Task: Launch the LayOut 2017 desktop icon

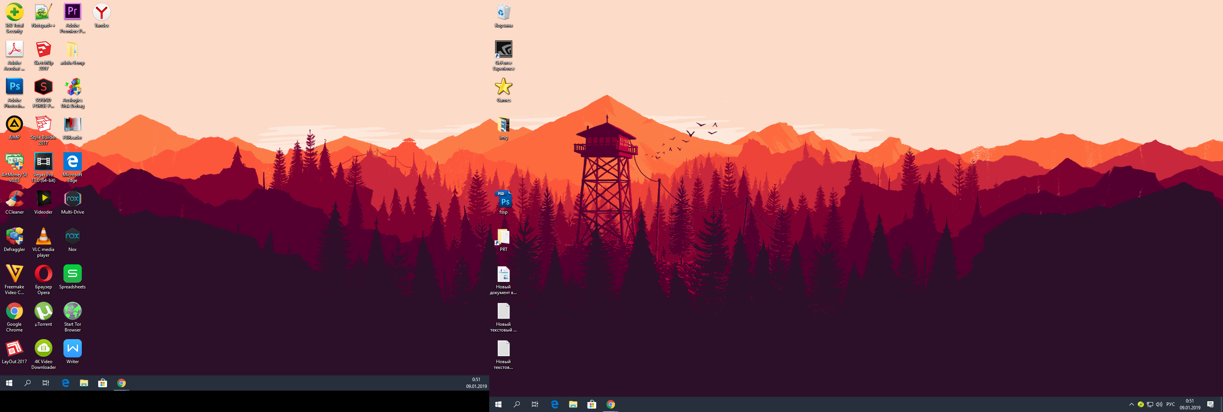Action: pos(14,352)
